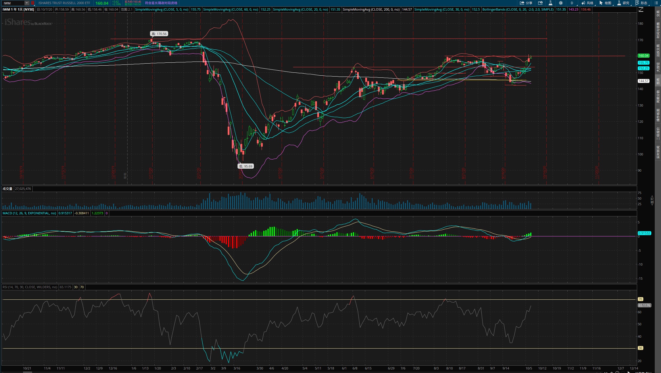Open the list menu icon at toolbar end
Image resolution: width=661 pixels, height=373 pixels.
coord(656,3)
